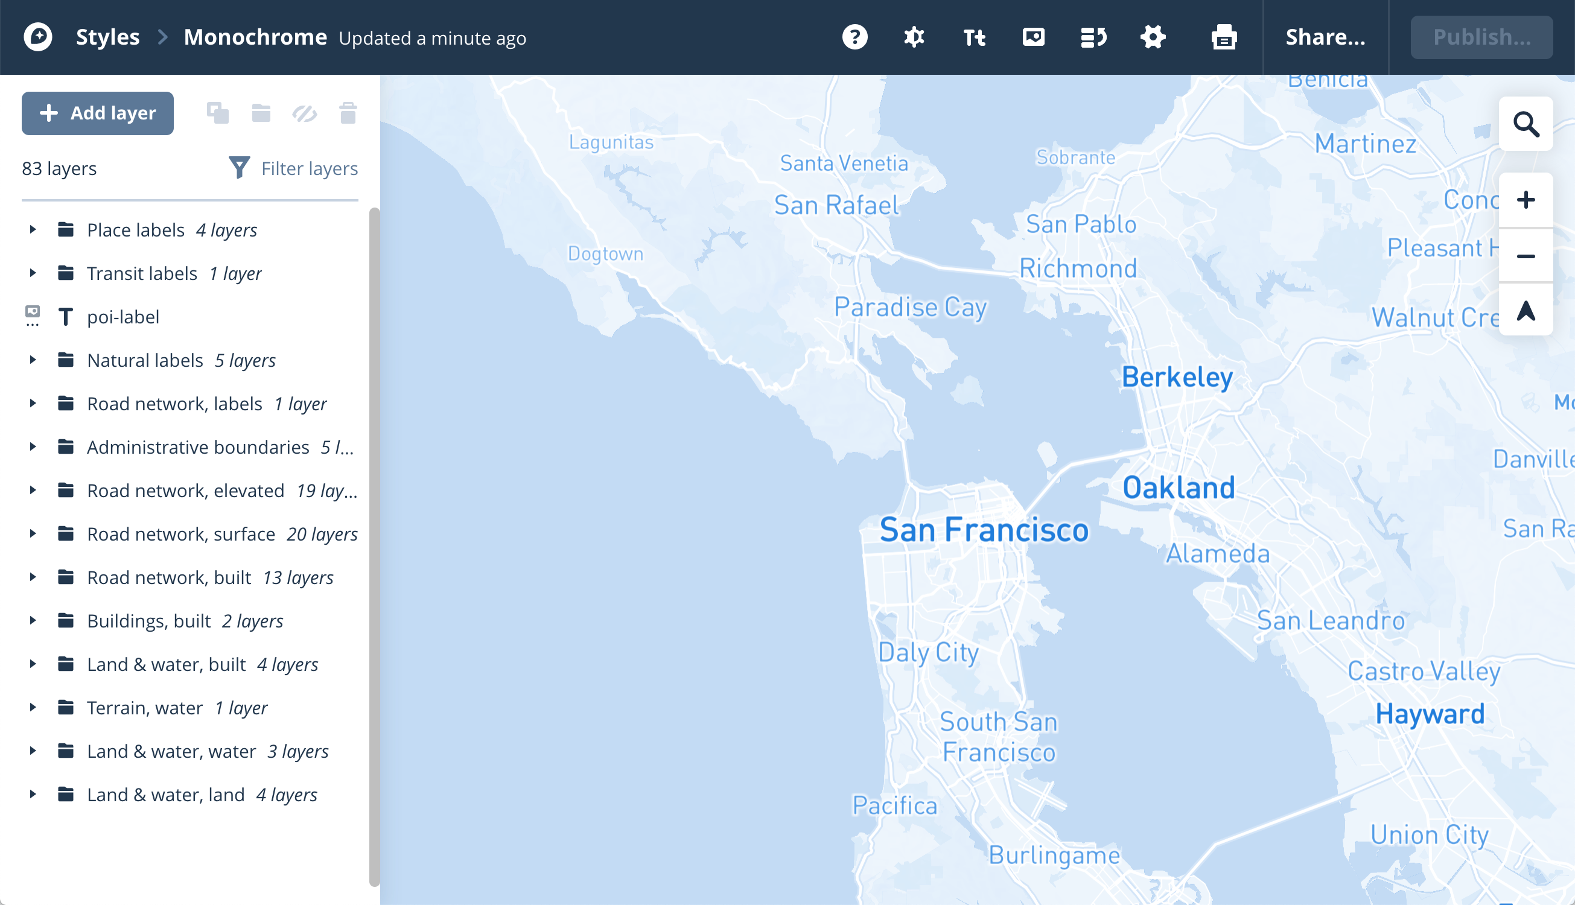The height and width of the screenshot is (905, 1575).
Task: Click the Filter layers control
Action: (293, 168)
